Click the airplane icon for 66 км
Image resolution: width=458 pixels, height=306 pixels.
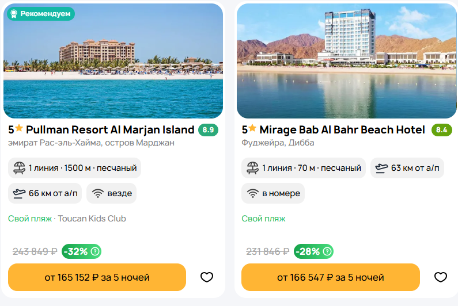click(19, 193)
